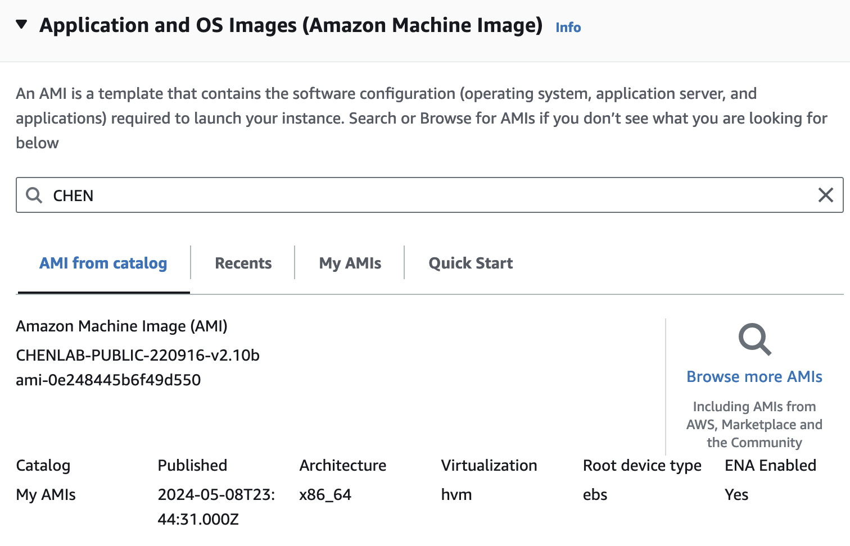Click the large Browse AMIs magnifier icon
The width and height of the screenshot is (850, 546).
(754, 339)
